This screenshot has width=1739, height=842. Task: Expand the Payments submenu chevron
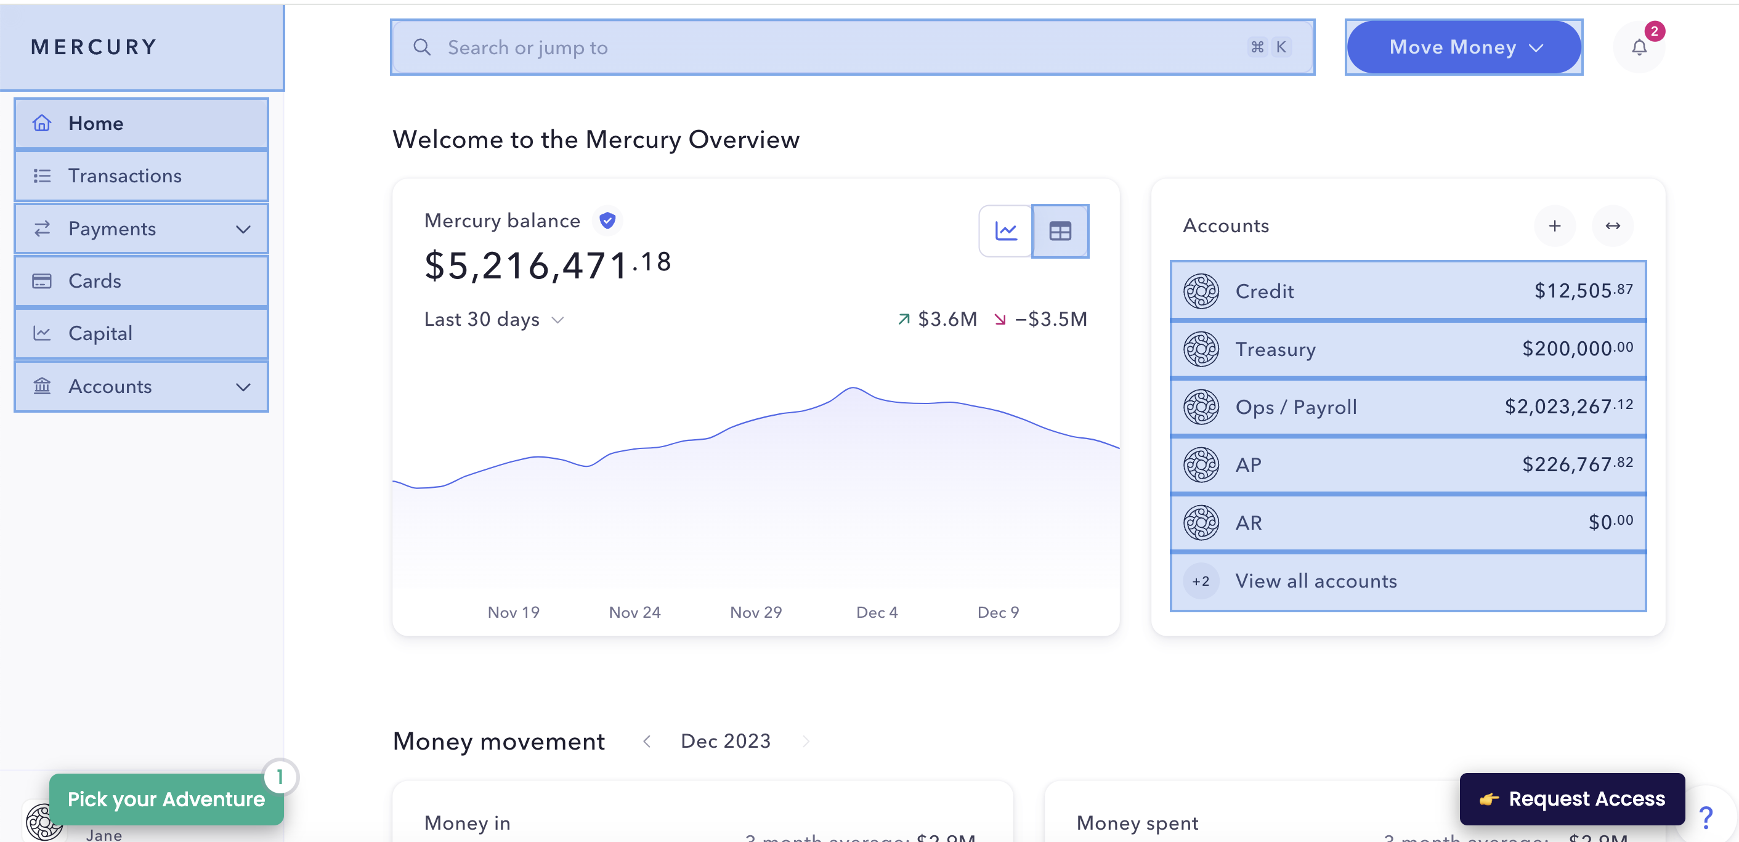[x=243, y=229]
